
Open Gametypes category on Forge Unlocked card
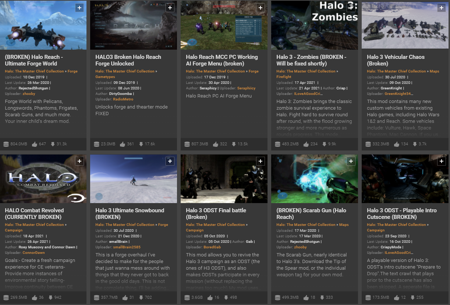105,77
